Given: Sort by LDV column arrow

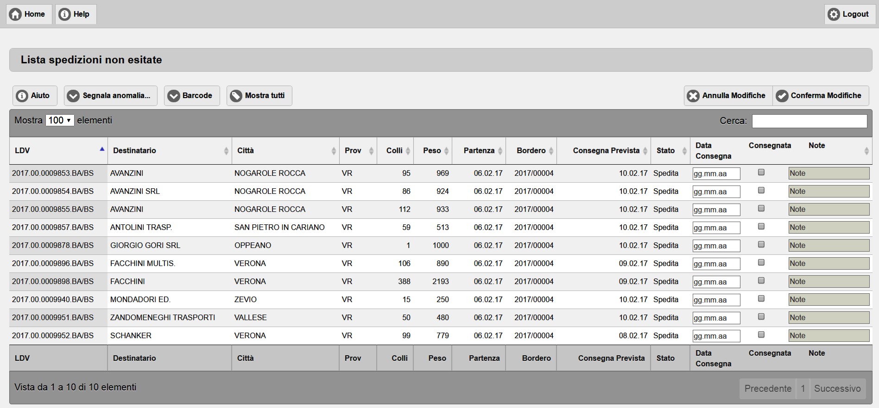Looking at the screenshot, I should [x=102, y=149].
